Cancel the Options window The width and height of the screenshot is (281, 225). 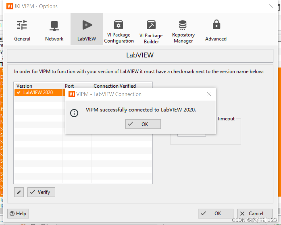(x=255, y=213)
